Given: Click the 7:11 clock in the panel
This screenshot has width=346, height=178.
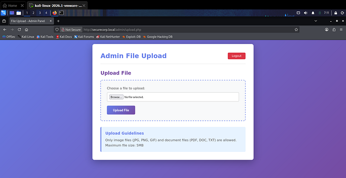Looking at the screenshot, I should tap(326, 13).
